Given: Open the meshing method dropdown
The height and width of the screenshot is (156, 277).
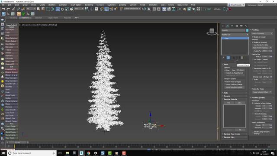Looking at the screenshot, I should click(262, 33).
